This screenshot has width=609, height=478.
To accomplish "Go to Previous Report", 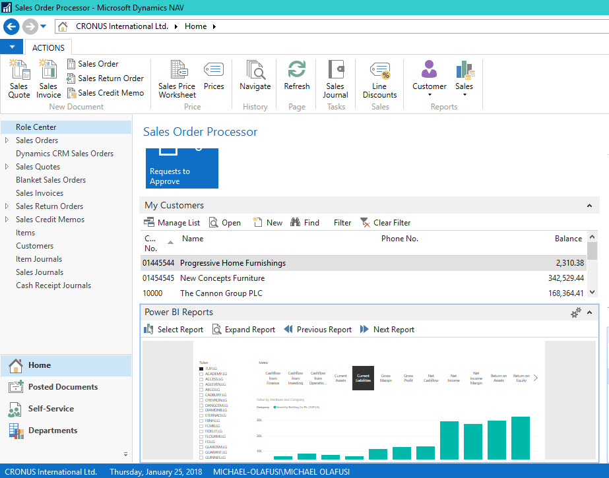I will coord(318,330).
